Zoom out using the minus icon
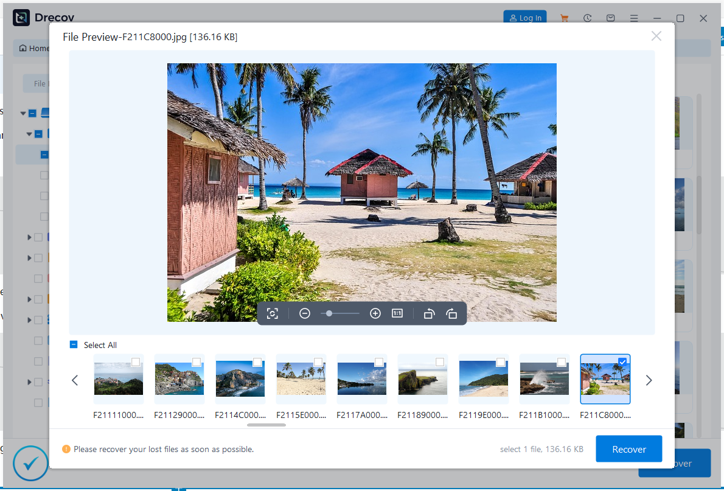Screen dimensions: 724x491 click(304, 313)
